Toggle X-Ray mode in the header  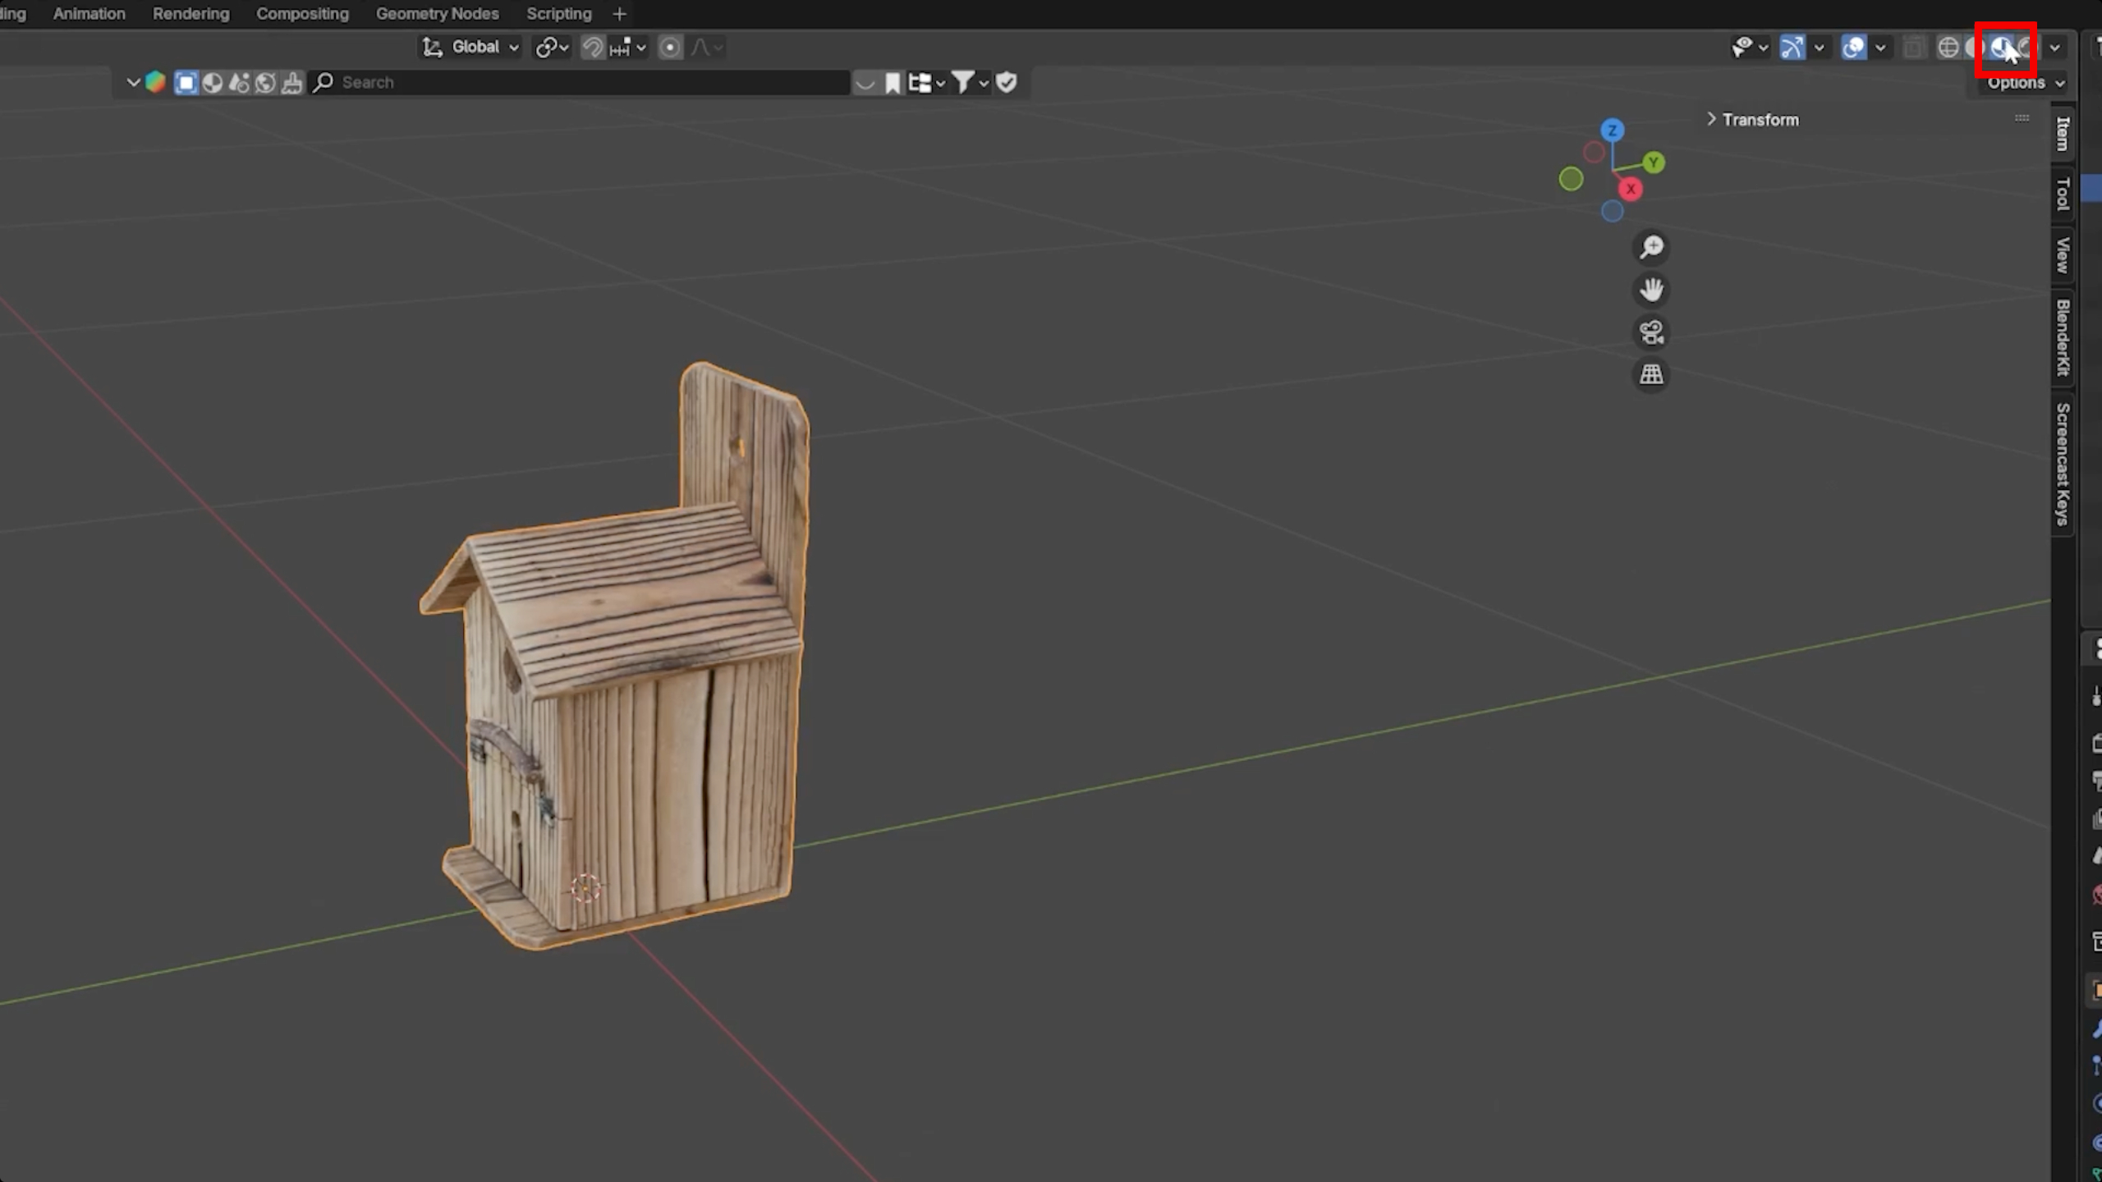pyautogui.click(x=1915, y=47)
